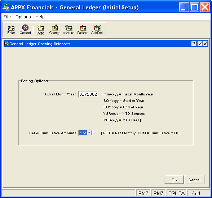The height and width of the screenshot is (198, 212).
Task: Click the Fiscal Month/Year field label
Action: pos(61,94)
